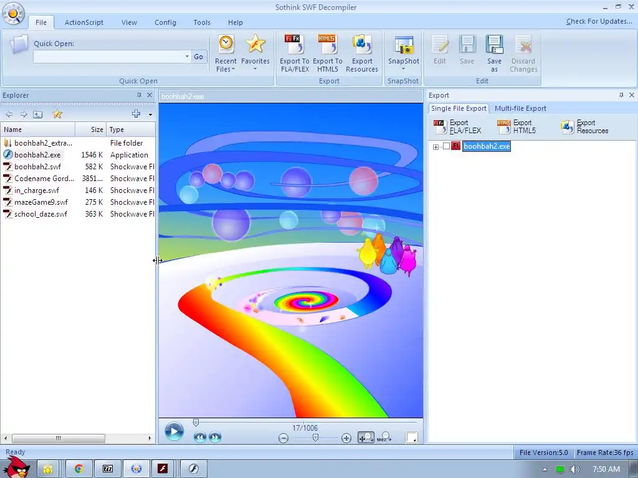Go forward in Explorer panel
The width and height of the screenshot is (638, 478).
coord(24,115)
